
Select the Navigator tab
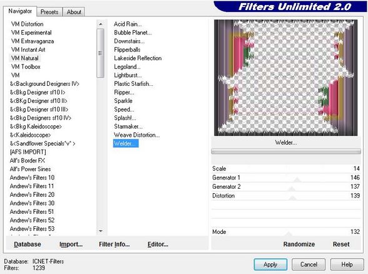coord(20,11)
